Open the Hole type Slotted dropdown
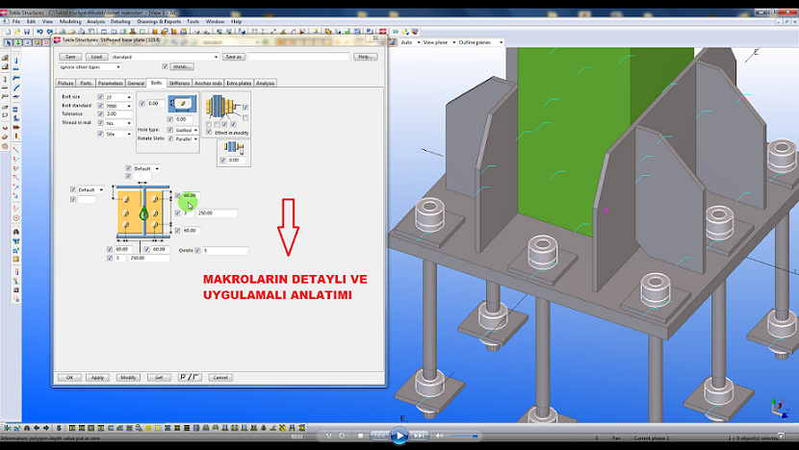 (183, 129)
